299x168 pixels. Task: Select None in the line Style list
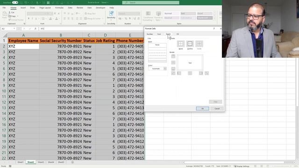[157, 45]
